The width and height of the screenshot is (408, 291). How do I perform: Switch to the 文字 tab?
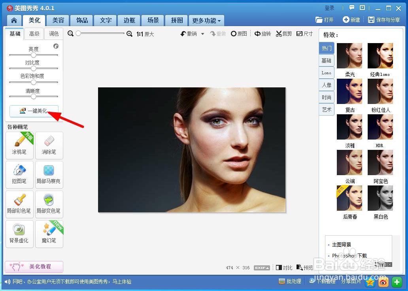tap(106, 20)
